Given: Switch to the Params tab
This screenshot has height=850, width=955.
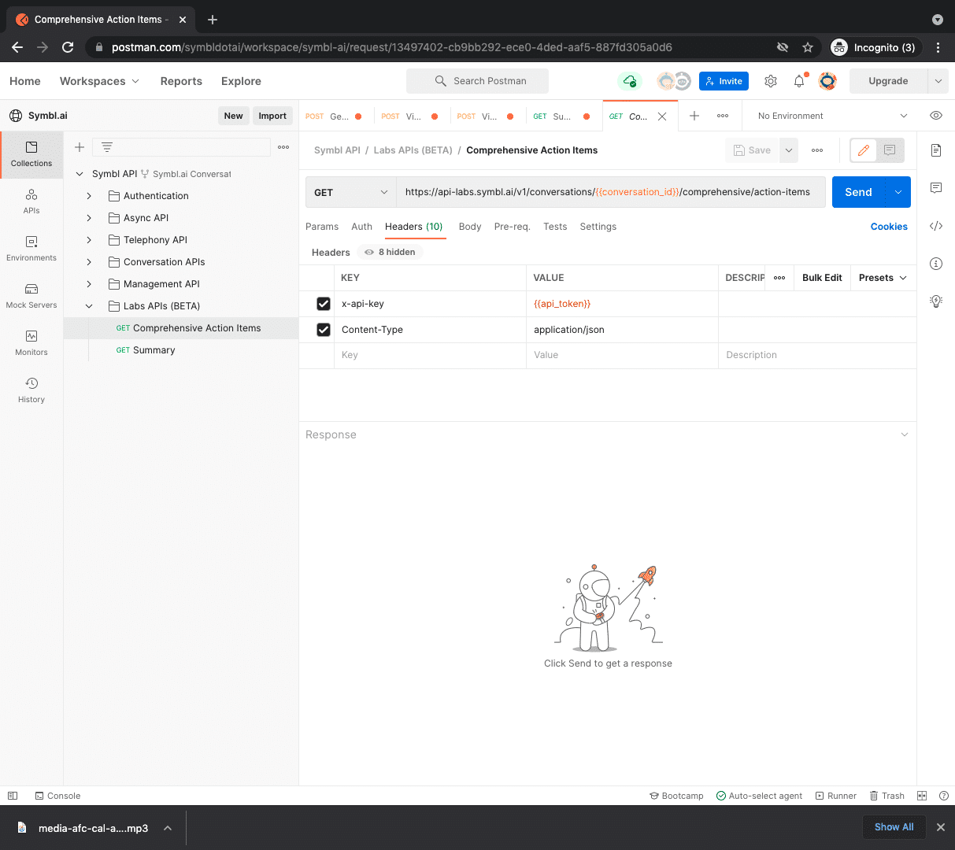Looking at the screenshot, I should [x=322, y=227].
